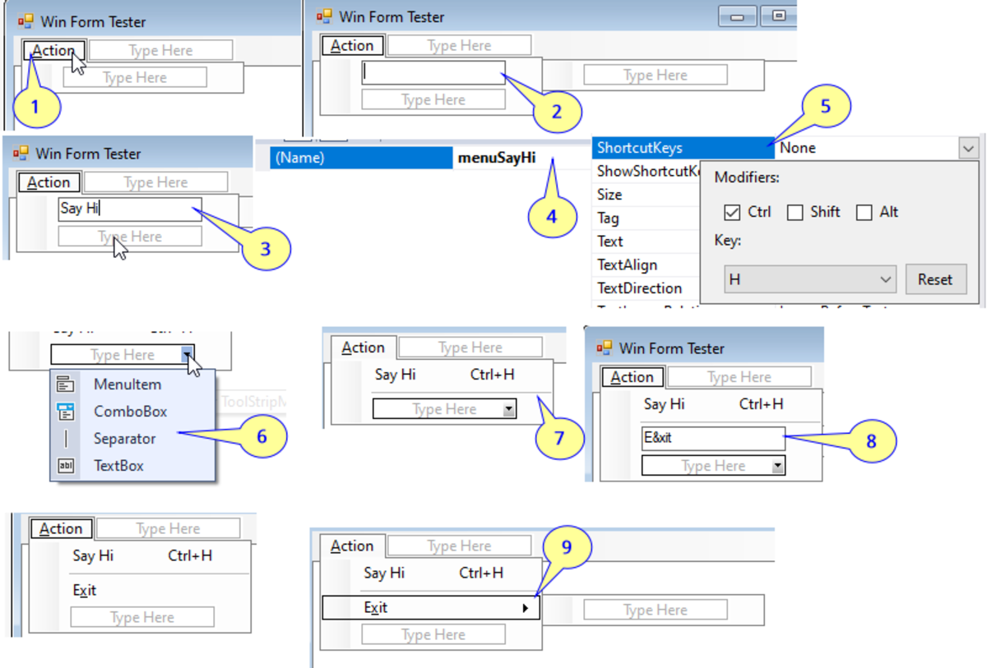The image size is (987, 668).
Task: Enable the Shift modifier checkbox
Action: point(795,212)
